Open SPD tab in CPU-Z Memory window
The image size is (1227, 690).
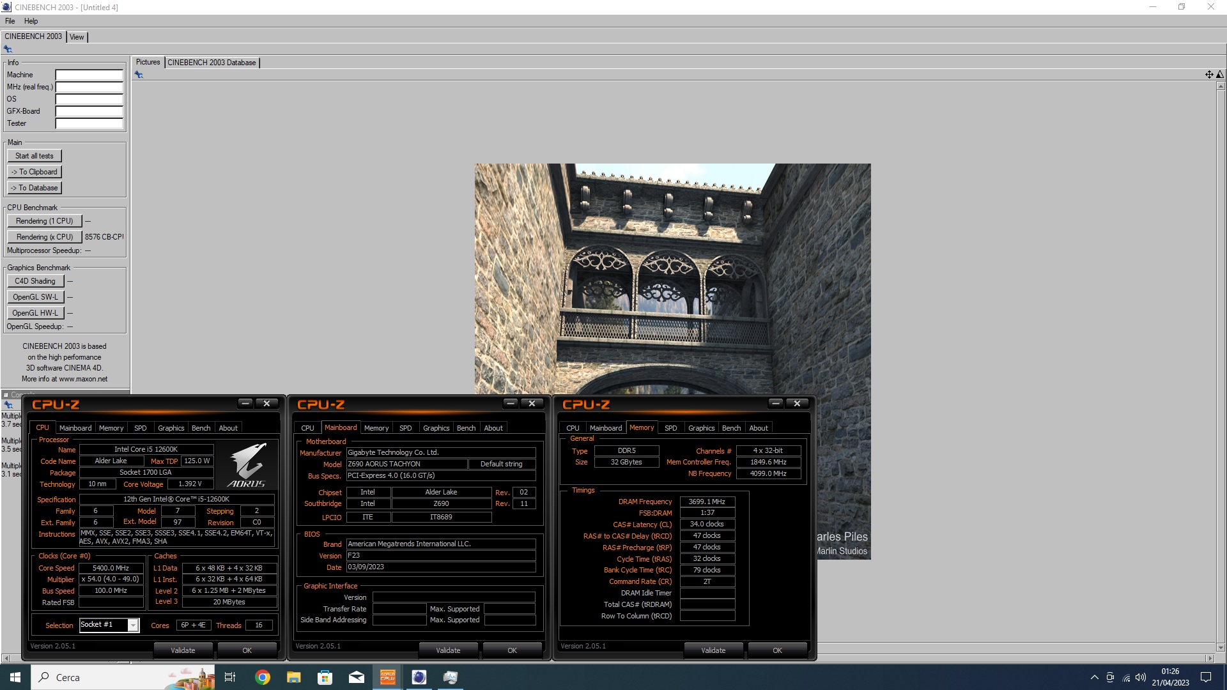[670, 428]
